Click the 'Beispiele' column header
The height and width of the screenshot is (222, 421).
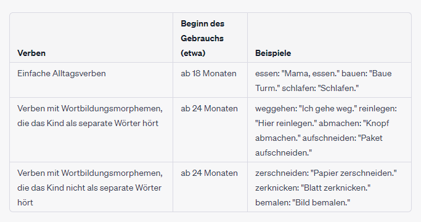click(x=273, y=53)
